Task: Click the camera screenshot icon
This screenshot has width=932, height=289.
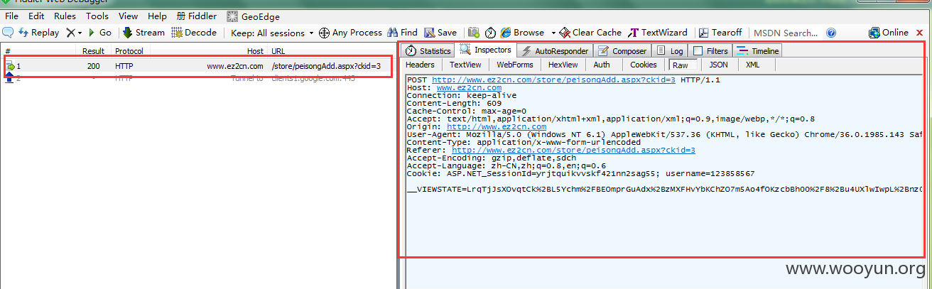Action: (474, 33)
